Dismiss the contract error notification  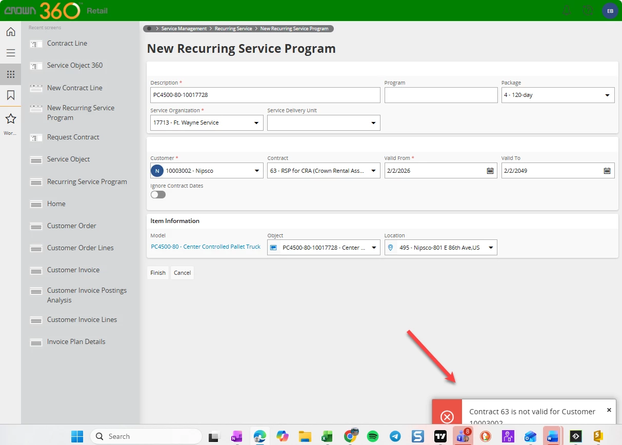(x=609, y=410)
